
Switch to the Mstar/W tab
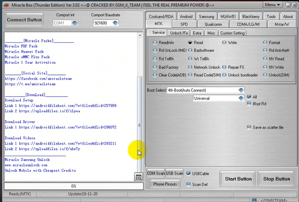pyautogui.click(x=282, y=24)
